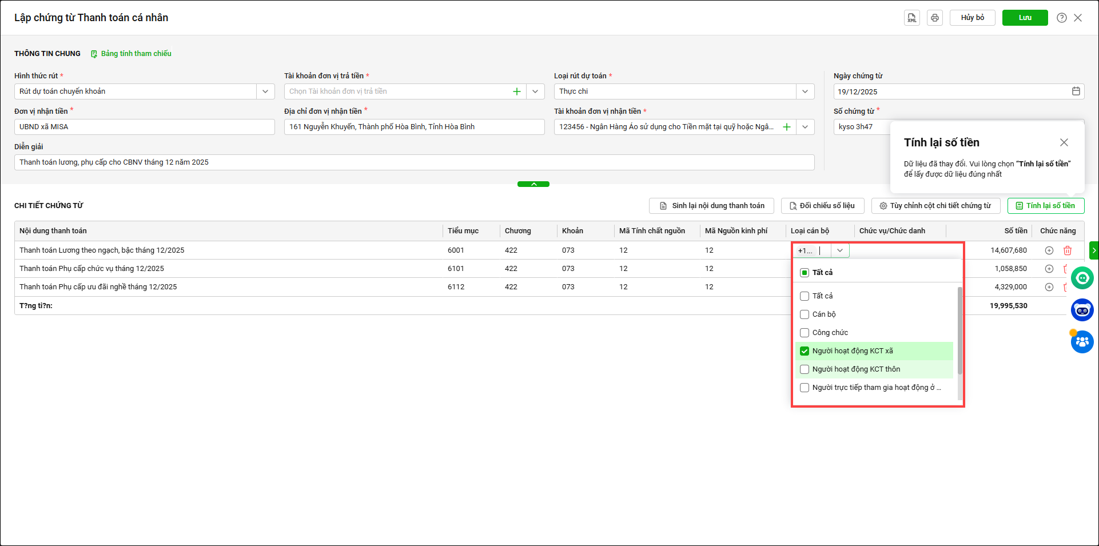This screenshot has height=546, width=1099.
Task: Collapse the general info section chevron
Action: point(533,184)
